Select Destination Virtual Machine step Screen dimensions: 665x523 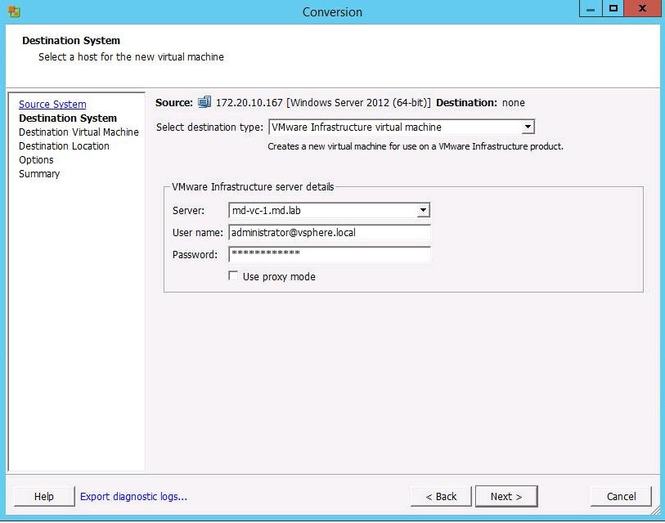(x=79, y=132)
